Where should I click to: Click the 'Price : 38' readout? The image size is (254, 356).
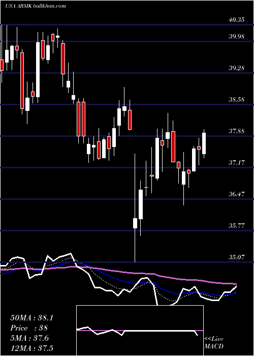pos(29,328)
